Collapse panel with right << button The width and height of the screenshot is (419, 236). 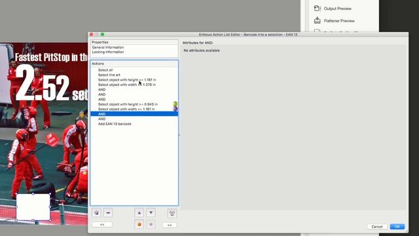[170, 226]
